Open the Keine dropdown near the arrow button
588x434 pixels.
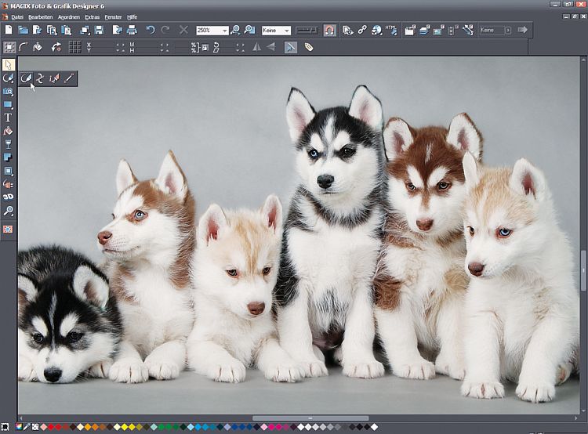tap(507, 30)
